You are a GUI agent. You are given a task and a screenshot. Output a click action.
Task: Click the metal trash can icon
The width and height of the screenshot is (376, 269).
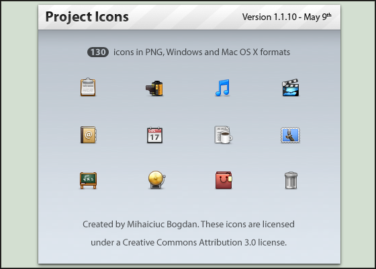click(x=291, y=180)
